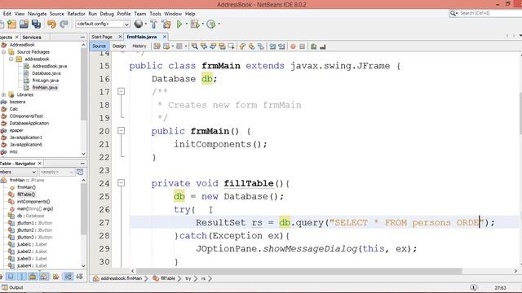Collapse the comment fold at line 17

[122, 91]
